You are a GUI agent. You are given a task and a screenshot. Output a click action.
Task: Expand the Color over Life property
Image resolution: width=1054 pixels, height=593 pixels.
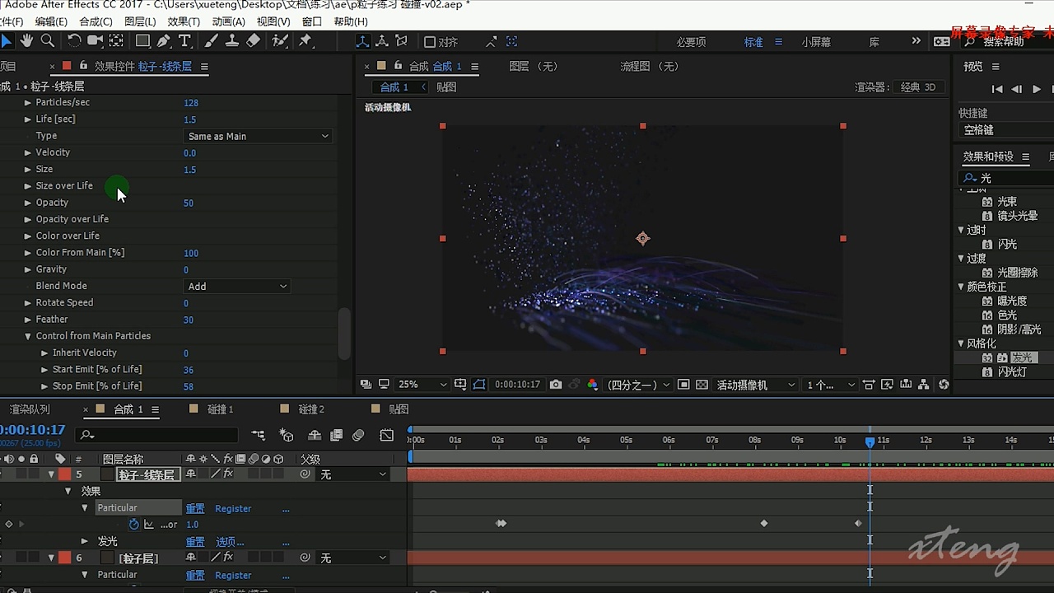[x=27, y=236]
